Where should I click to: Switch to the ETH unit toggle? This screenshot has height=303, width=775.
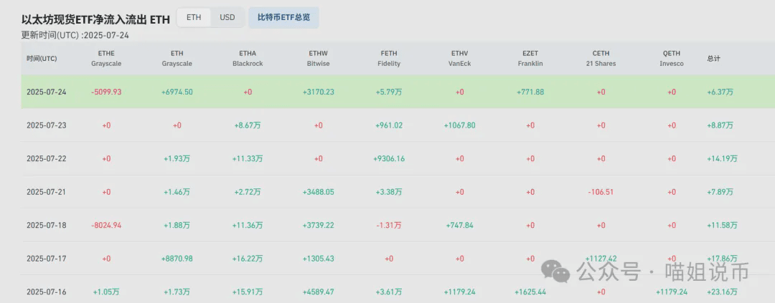(194, 17)
